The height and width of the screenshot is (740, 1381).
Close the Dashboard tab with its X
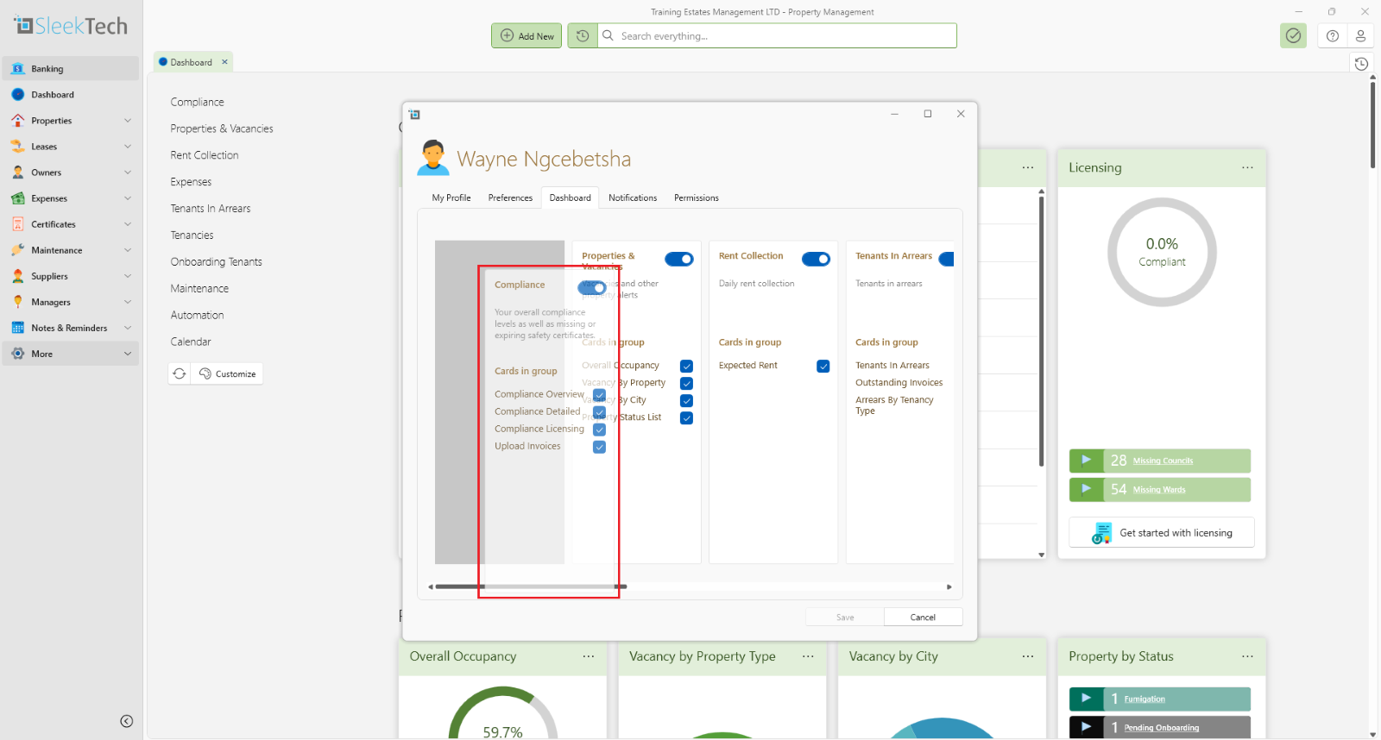point(225,62)
